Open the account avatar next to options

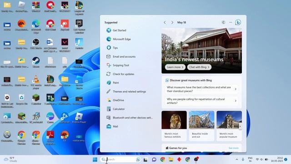[223, 22]
